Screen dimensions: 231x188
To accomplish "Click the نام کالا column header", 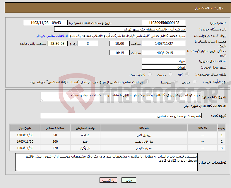I will 144,128.
